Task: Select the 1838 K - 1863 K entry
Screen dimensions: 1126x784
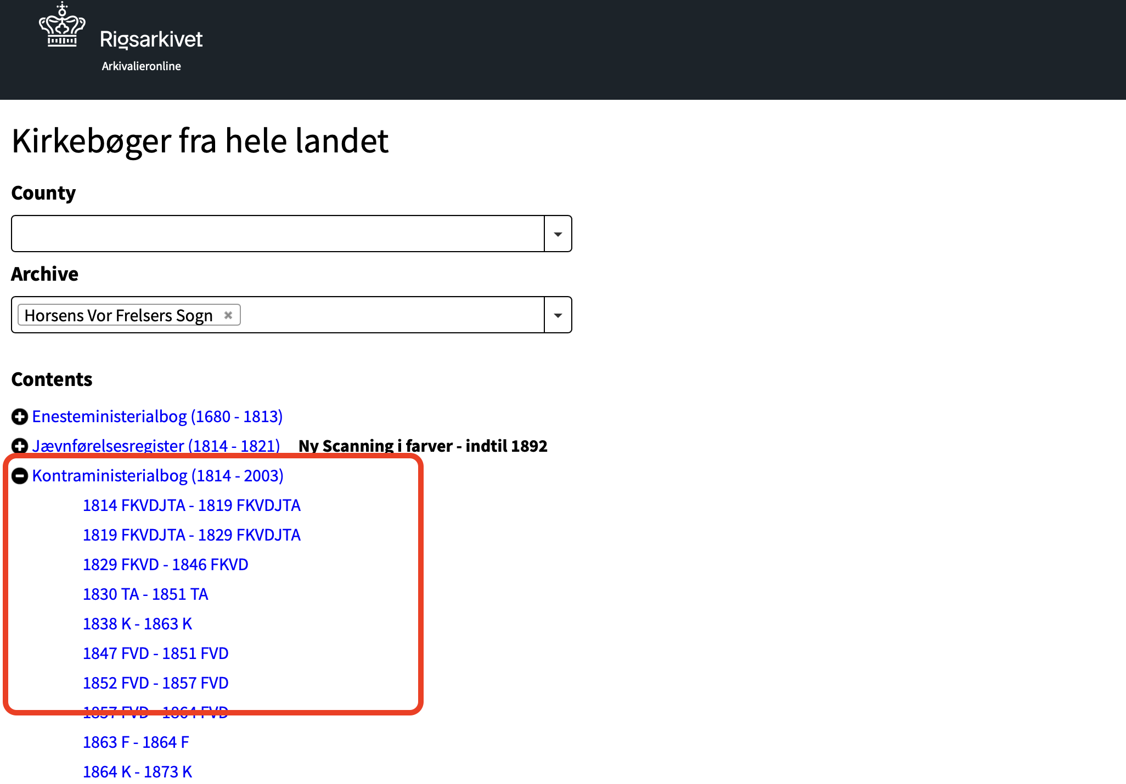Action: tap(137, 623)
